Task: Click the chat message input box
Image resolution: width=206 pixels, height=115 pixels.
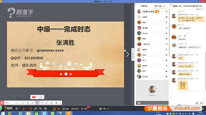Action: 188,95
